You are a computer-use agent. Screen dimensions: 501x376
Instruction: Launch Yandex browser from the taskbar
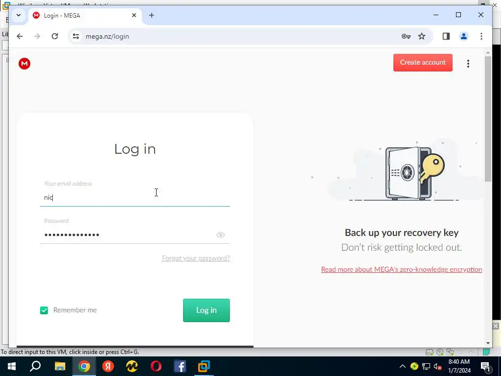pos(108,366)
